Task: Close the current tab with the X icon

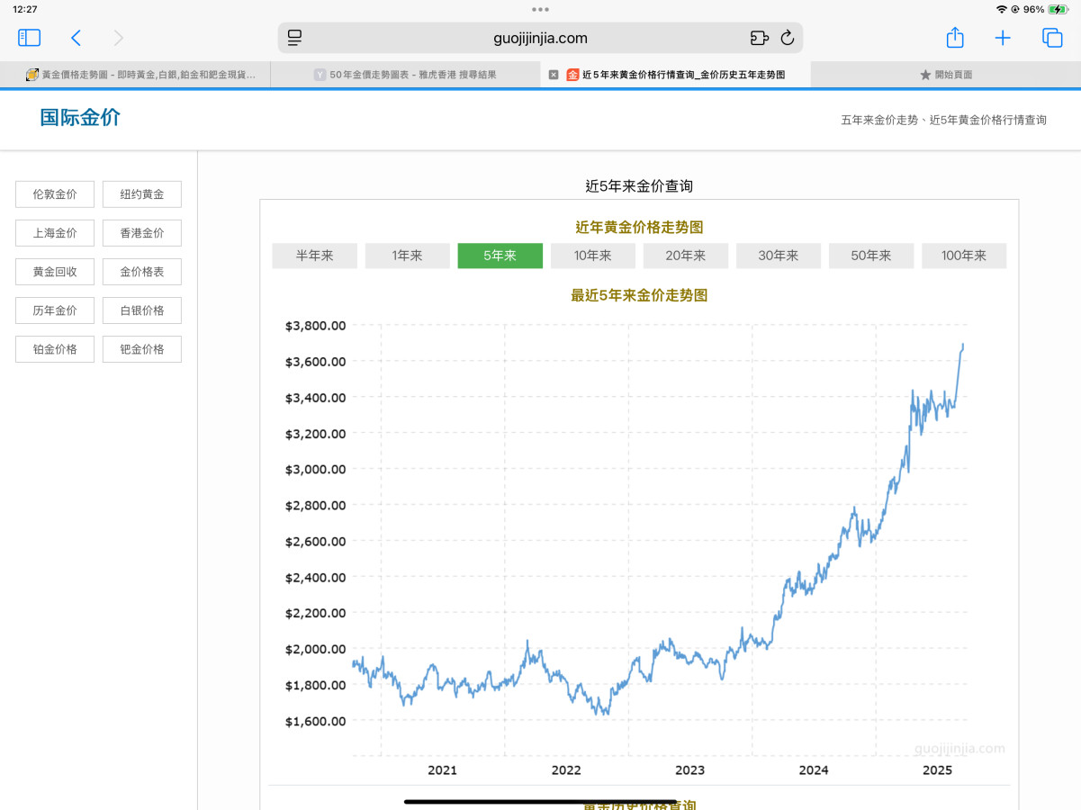Action: coord(554,75)
